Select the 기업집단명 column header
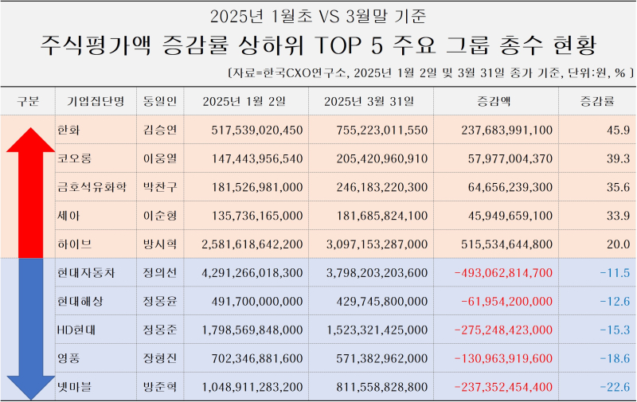 (96, 101)
